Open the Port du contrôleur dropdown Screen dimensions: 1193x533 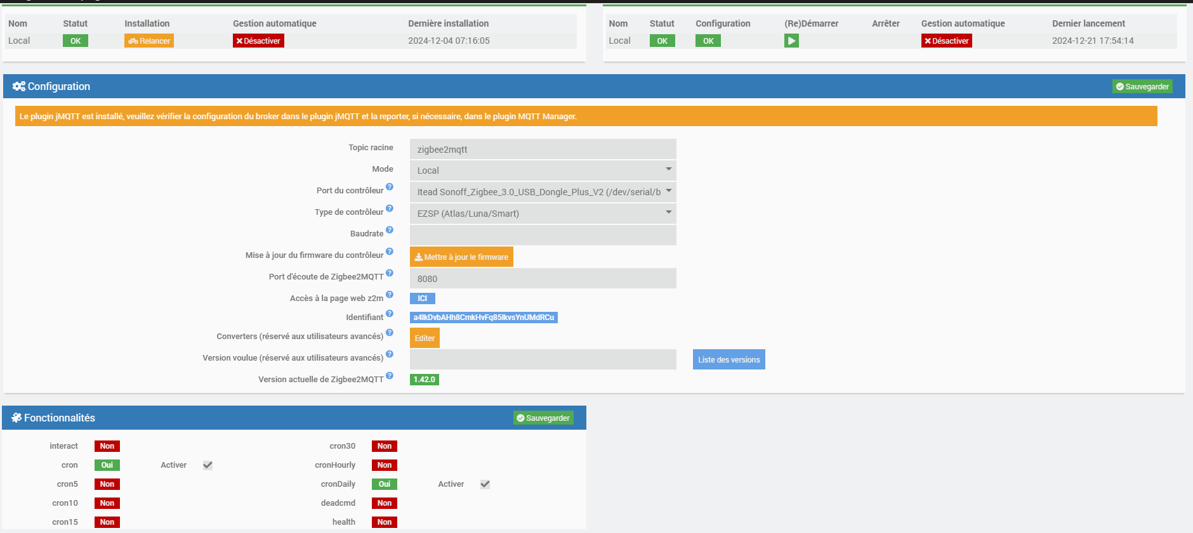tap(543, 192)
